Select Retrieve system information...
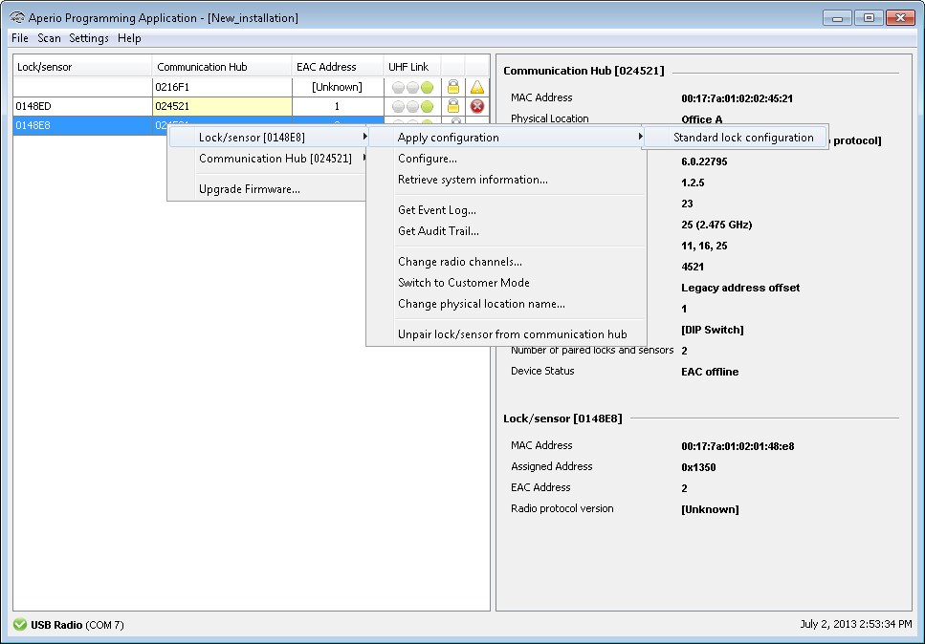Screen dimensions: 925x644 click(506, 180)
